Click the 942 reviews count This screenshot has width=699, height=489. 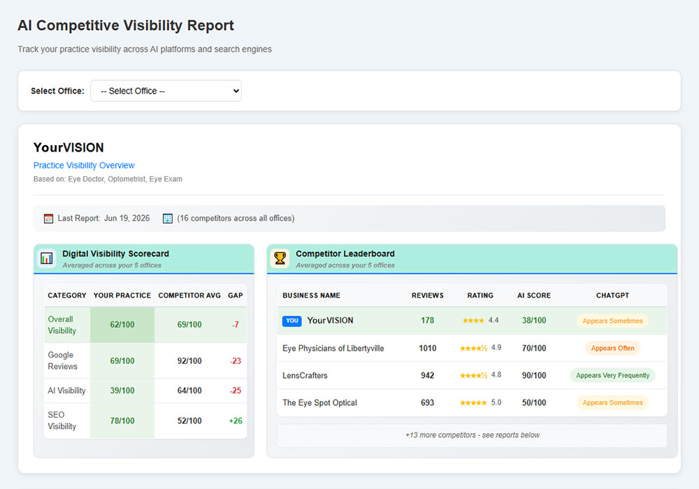[428, 375]
